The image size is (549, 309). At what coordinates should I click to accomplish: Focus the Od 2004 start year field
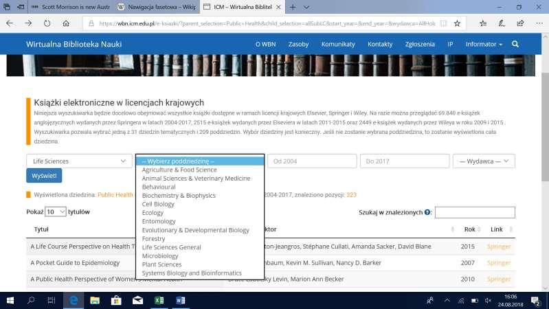tap(312, 161)
